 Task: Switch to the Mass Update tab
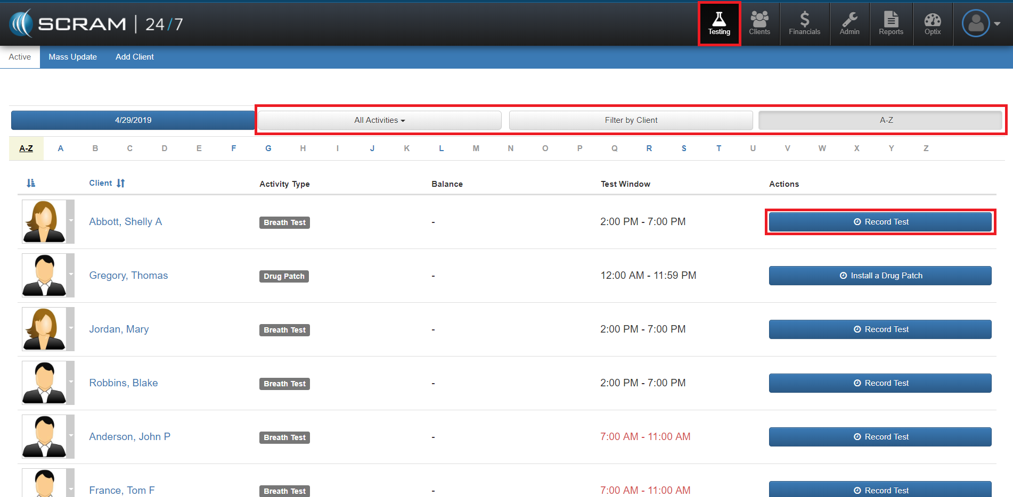coord(72,57)
